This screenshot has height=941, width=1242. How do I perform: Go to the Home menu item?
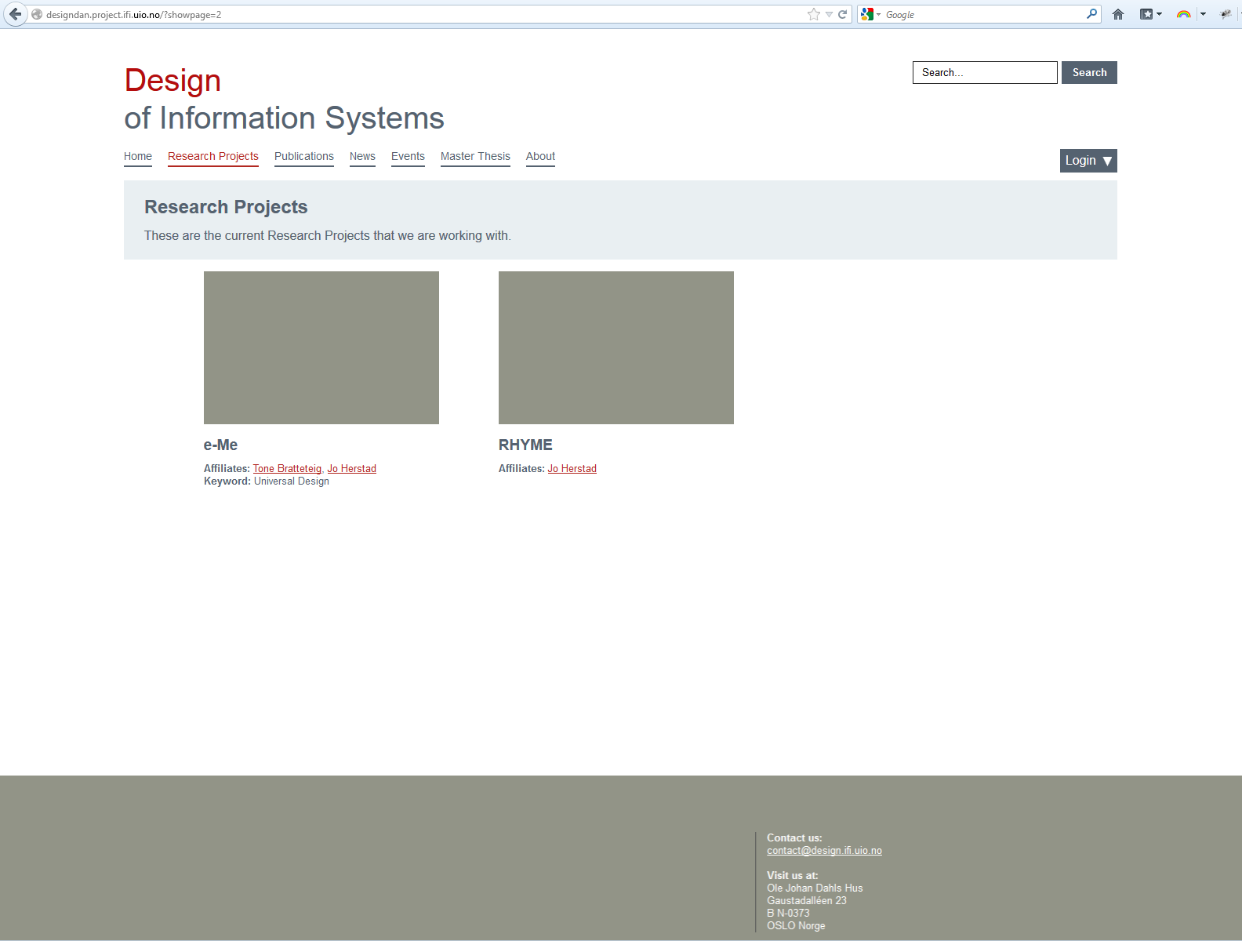(x=138, y=156)
